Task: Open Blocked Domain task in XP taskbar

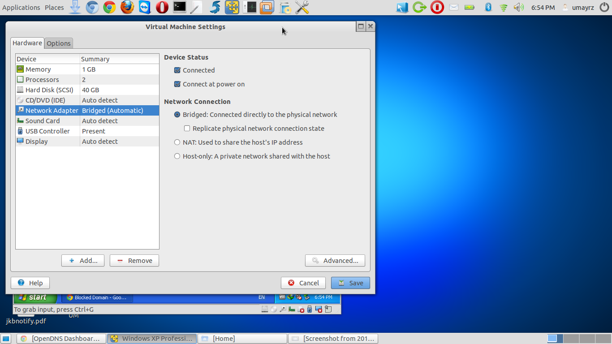Action: [97, 297]
